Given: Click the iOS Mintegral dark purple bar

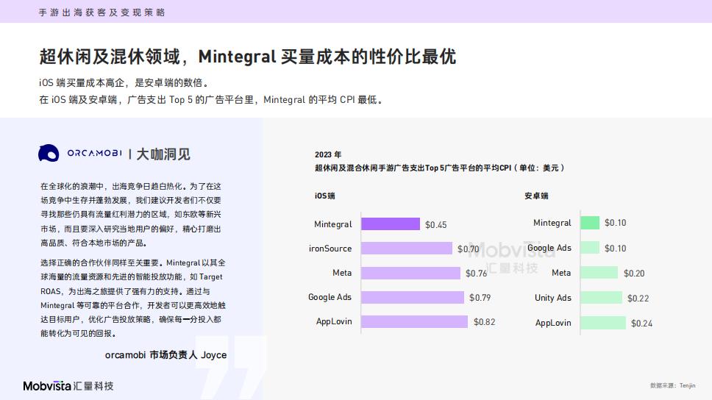Looking at the screenshot, I should point(391,224).
